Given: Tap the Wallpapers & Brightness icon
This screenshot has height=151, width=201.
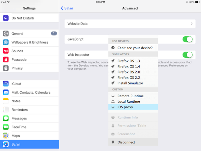Looking at the screenshot, I should click(x=6, y=42).
